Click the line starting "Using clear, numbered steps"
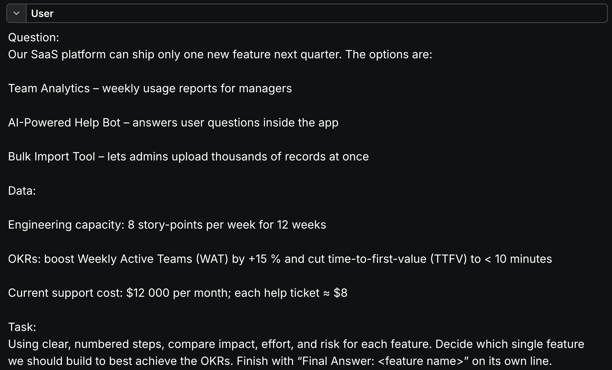Viewport: 612px width, 370px height. coord(296,344)
